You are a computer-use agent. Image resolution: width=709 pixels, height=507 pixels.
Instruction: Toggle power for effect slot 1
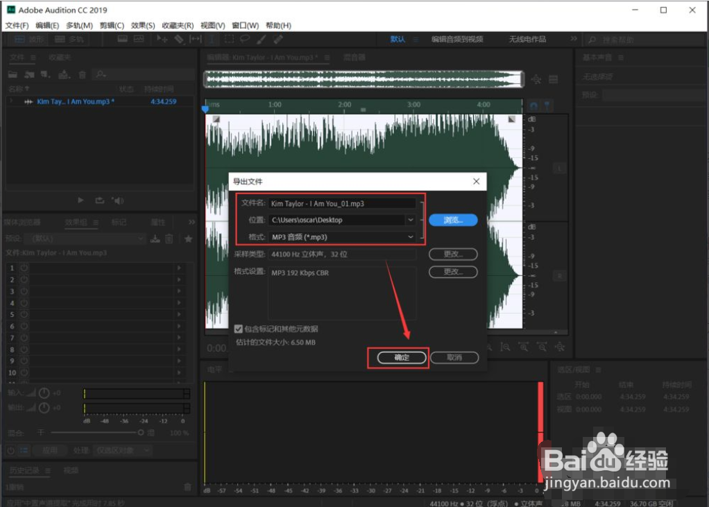(24, 268)
